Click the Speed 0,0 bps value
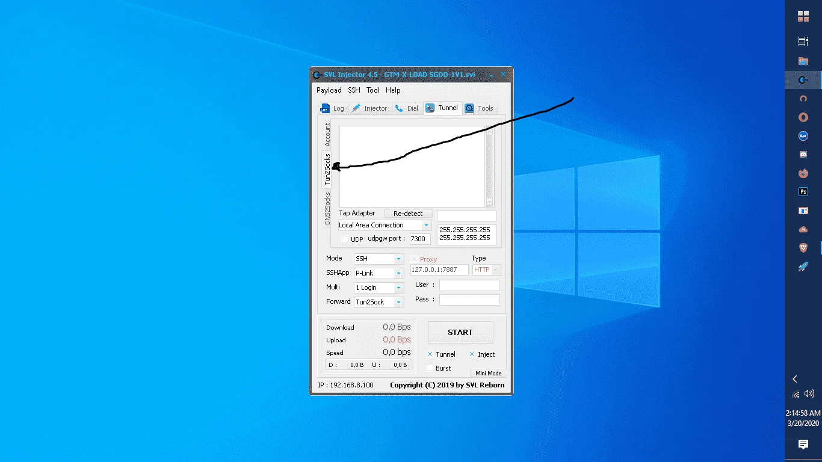This screenshot has height=462, width=822. [397, 353]
